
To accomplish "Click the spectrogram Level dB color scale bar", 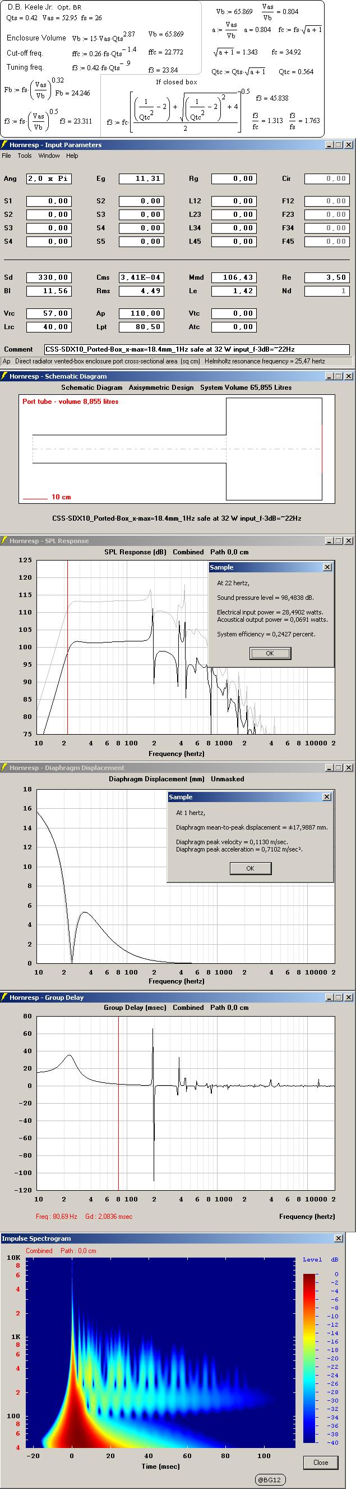I will click(x=310, y=1357).
